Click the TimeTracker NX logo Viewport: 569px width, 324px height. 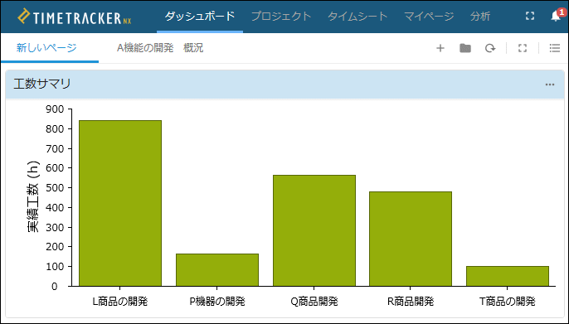75,17
